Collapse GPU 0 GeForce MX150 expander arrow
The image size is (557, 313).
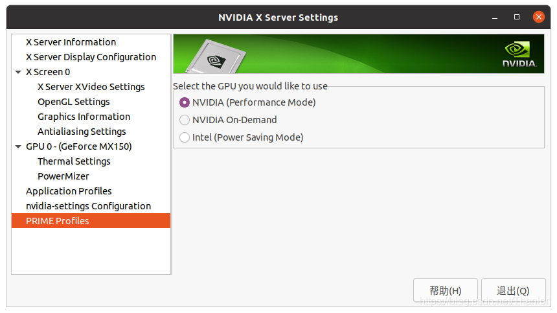(x=19, y=146)
